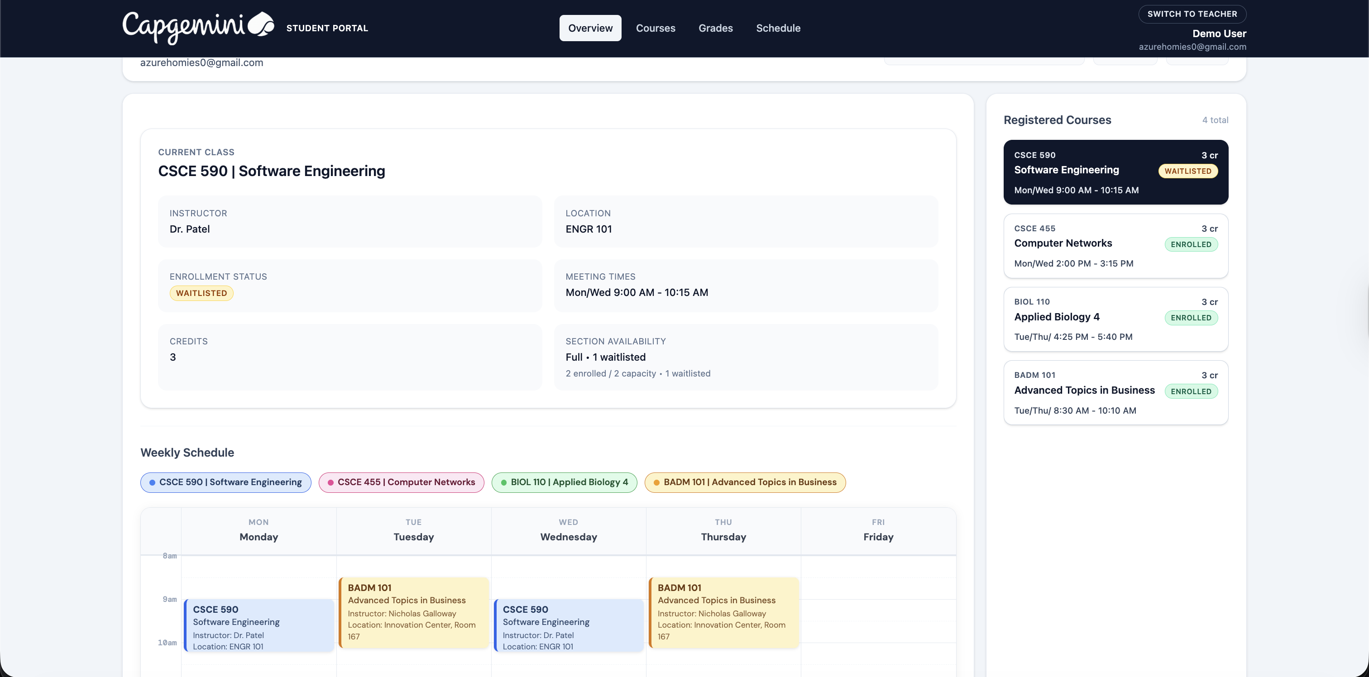Click the Friday column header

click(878, 531)
